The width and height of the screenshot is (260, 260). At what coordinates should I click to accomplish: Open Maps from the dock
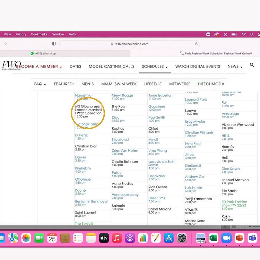(x=13, y=238)
